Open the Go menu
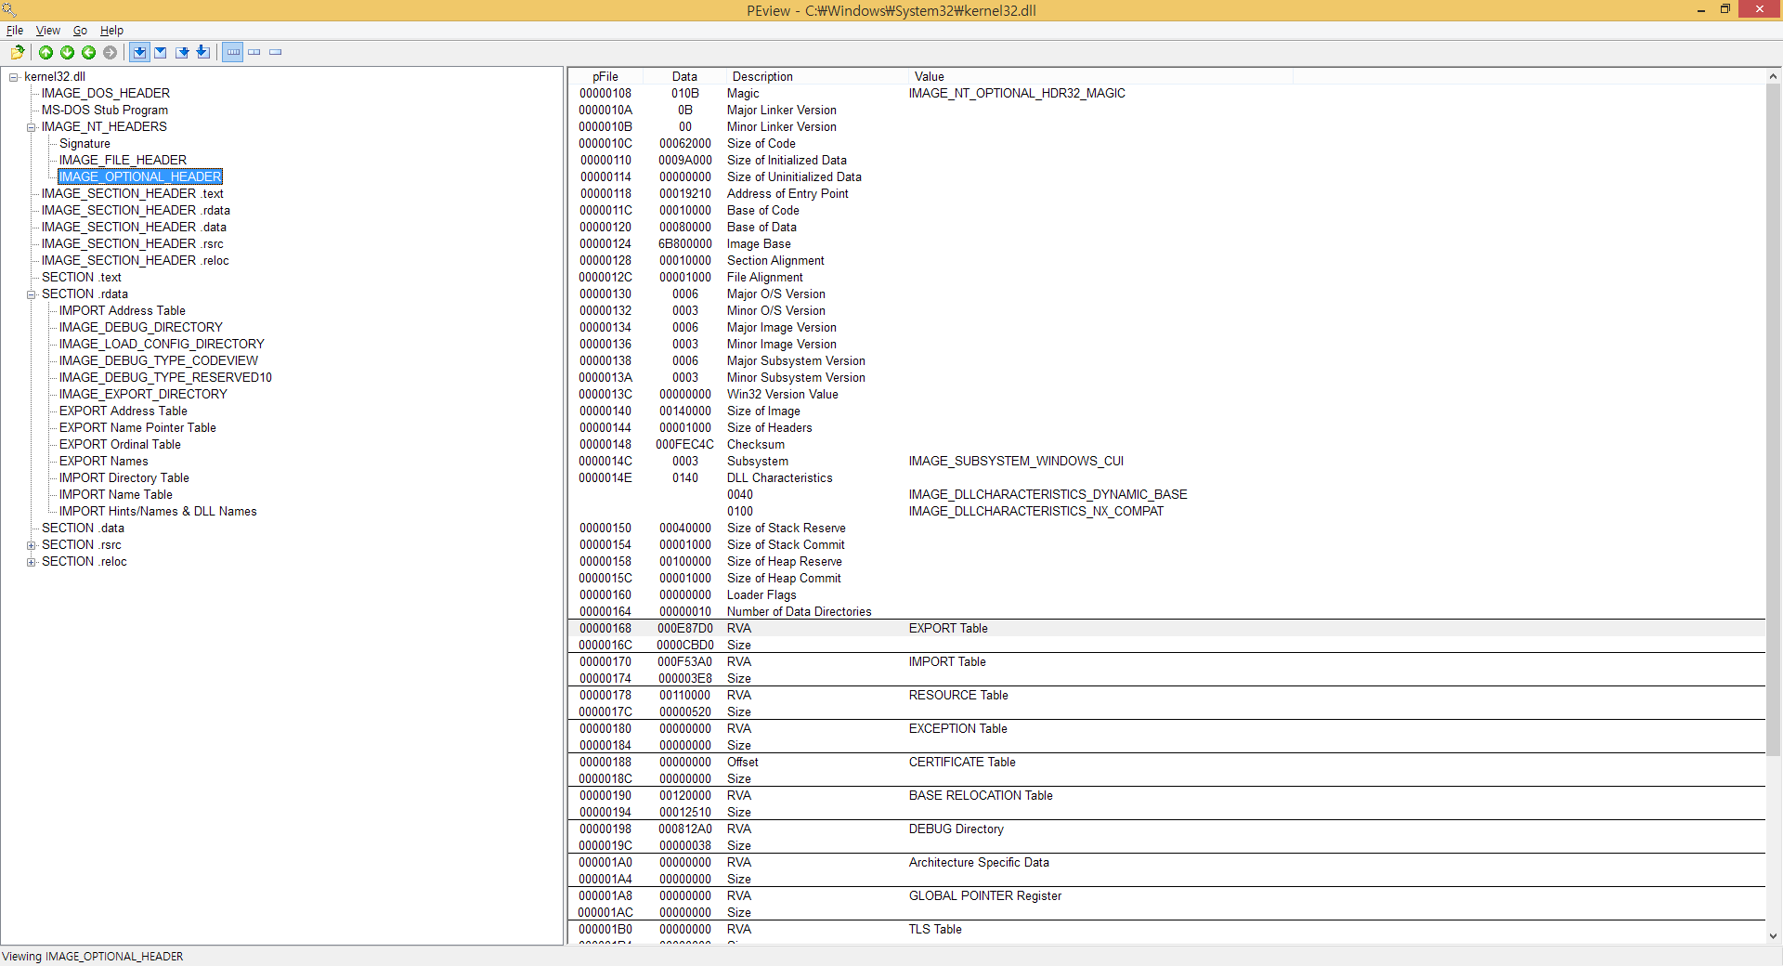This screenshot has width=1783, height=966. tap(81, 31)
